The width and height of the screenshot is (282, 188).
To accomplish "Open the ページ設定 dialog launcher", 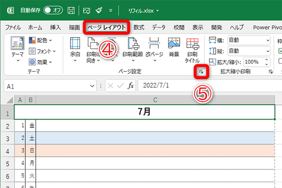I will coord(201,72).
